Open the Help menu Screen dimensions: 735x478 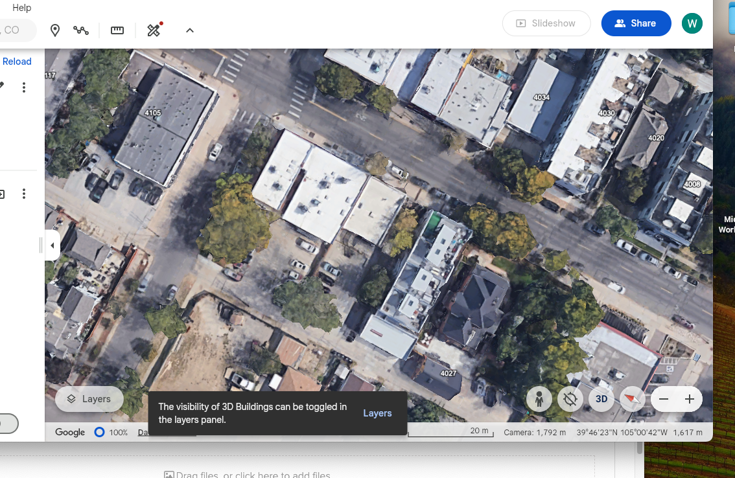click(x=22, y=8)
